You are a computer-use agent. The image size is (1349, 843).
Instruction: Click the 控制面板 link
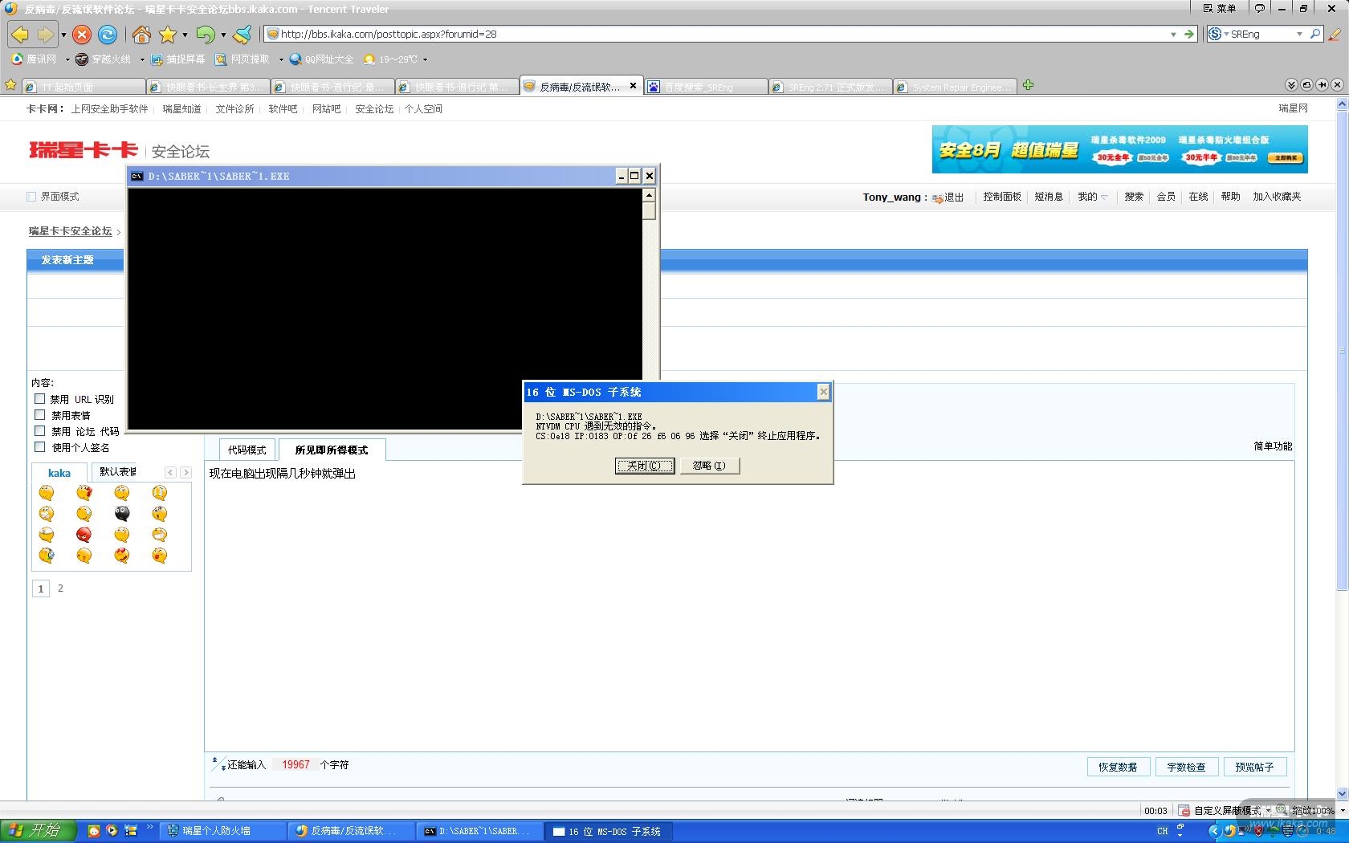pos(1002,197)
